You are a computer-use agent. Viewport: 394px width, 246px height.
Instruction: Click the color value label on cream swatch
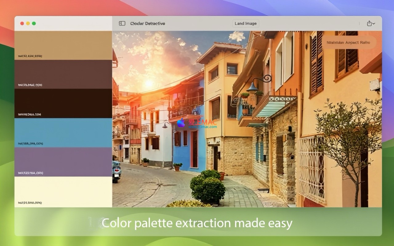tap(30, 203)
